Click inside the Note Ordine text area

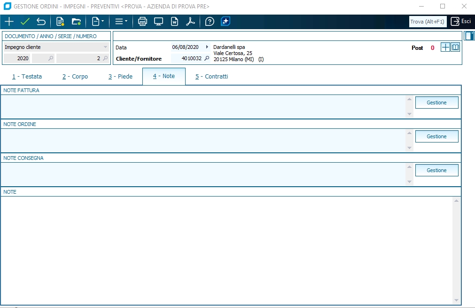[203, 141]
